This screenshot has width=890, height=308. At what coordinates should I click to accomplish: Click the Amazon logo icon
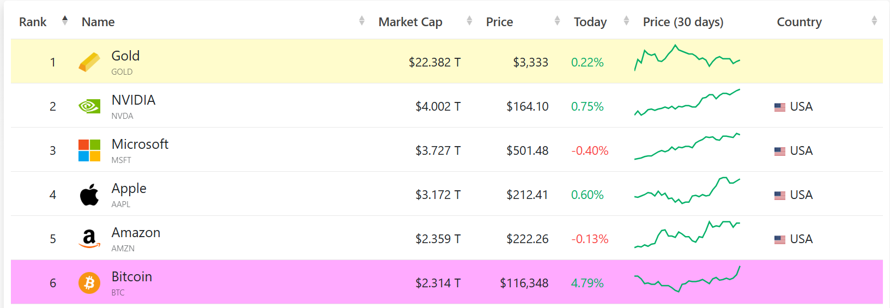coord(89,239)
